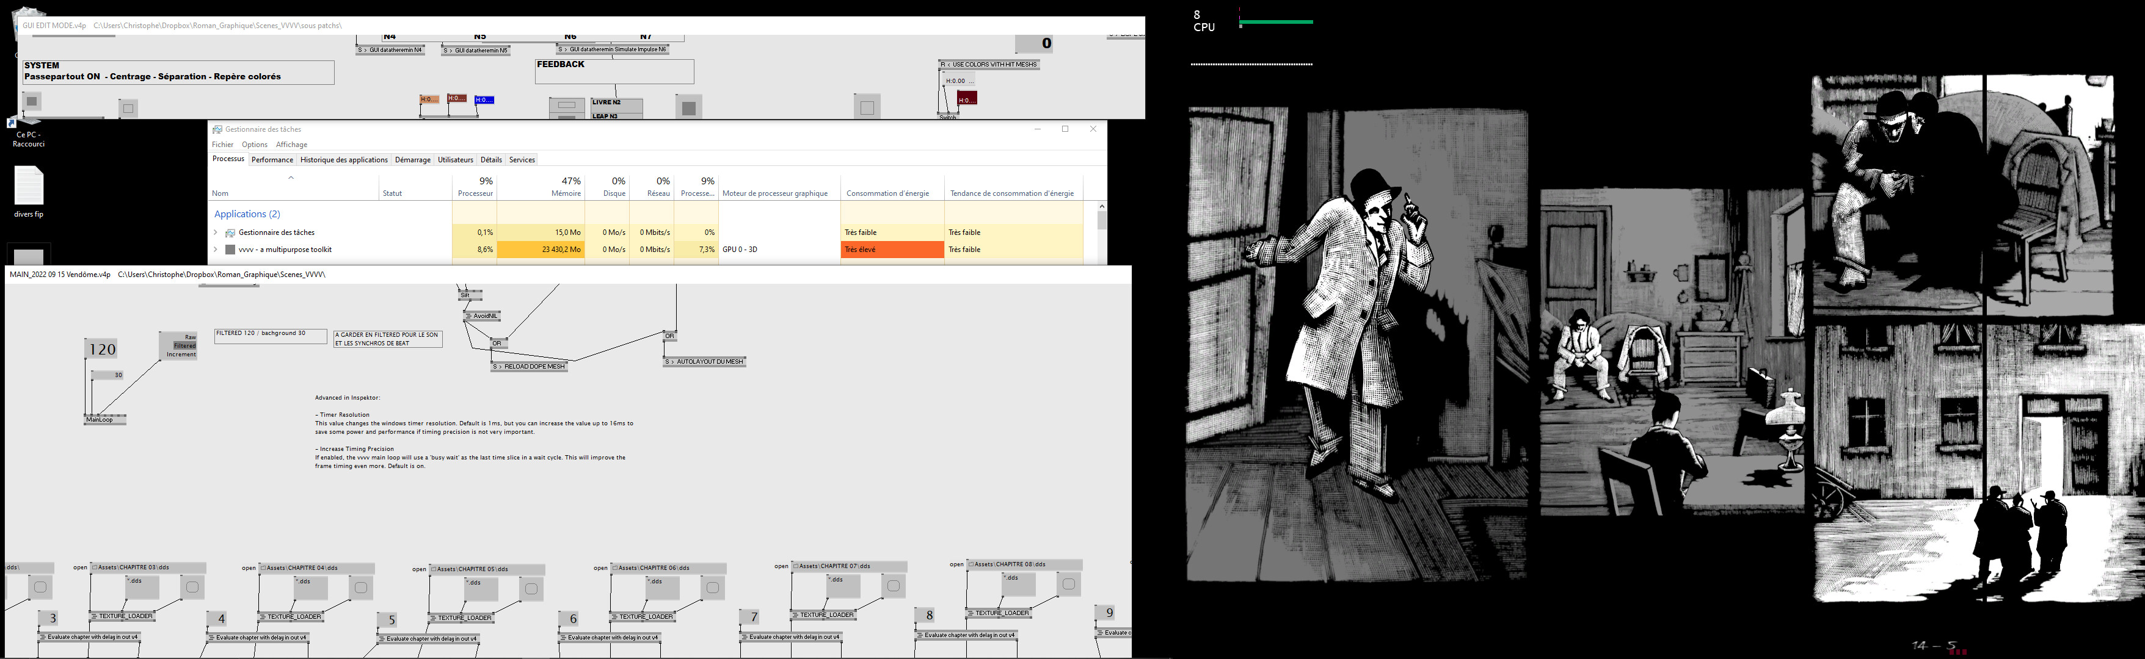
Task: Select Evaluate chapter node below number 8
Action: tap(967, 636)
